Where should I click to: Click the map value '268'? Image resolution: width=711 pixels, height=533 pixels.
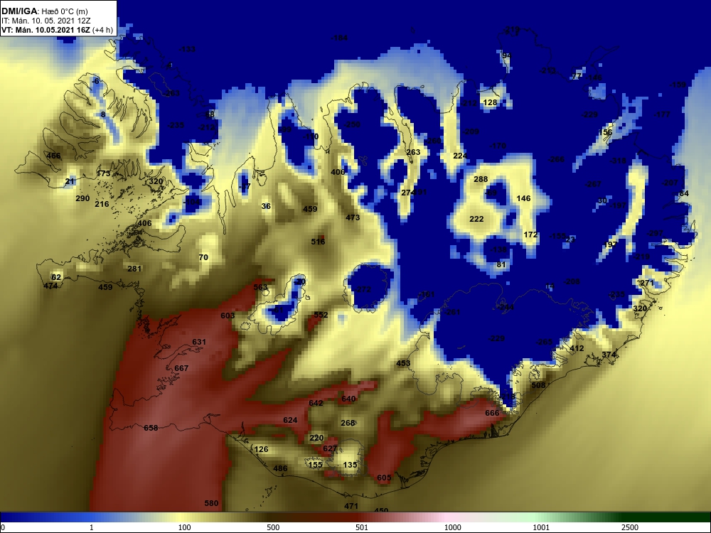tap(348, 423)
